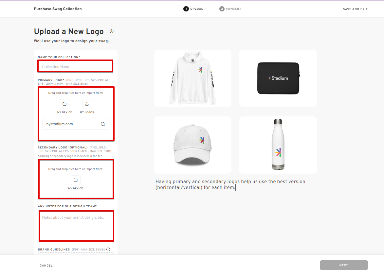Cancel the swag collection purchase
The height and width of the screenshot is (275, 384).
click(x=46, y=265)
